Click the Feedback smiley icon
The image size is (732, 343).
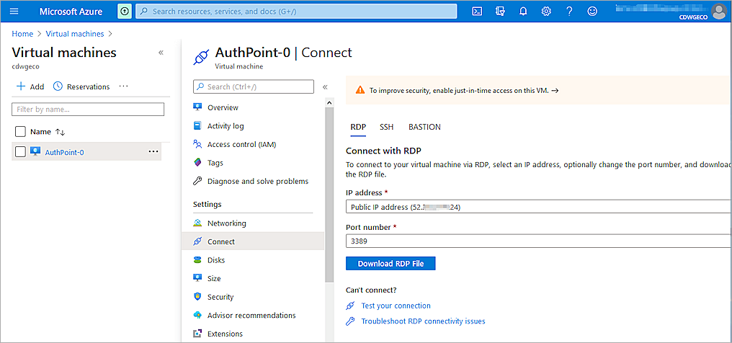pyautogui.click(x=592, y=12)
